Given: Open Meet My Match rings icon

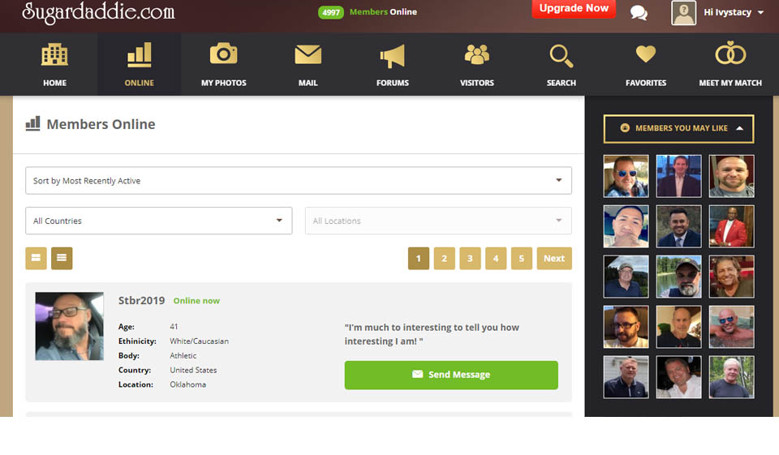Looking at the screenshot, I should coord(730,55).
